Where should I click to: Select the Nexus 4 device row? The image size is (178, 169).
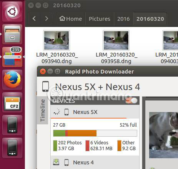click(95, 162)
